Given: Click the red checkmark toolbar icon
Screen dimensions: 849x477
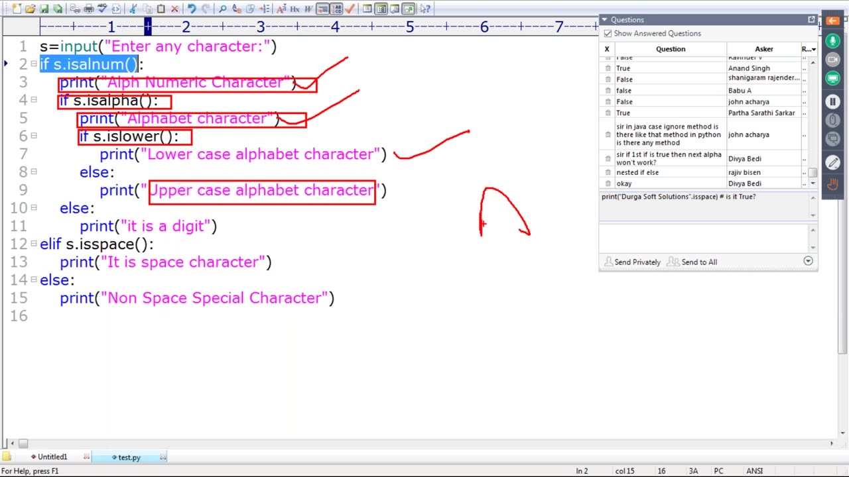Looking at the screenshot, I should 350,9.
